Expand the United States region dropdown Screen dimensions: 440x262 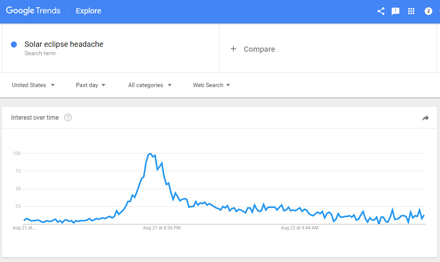33,85
